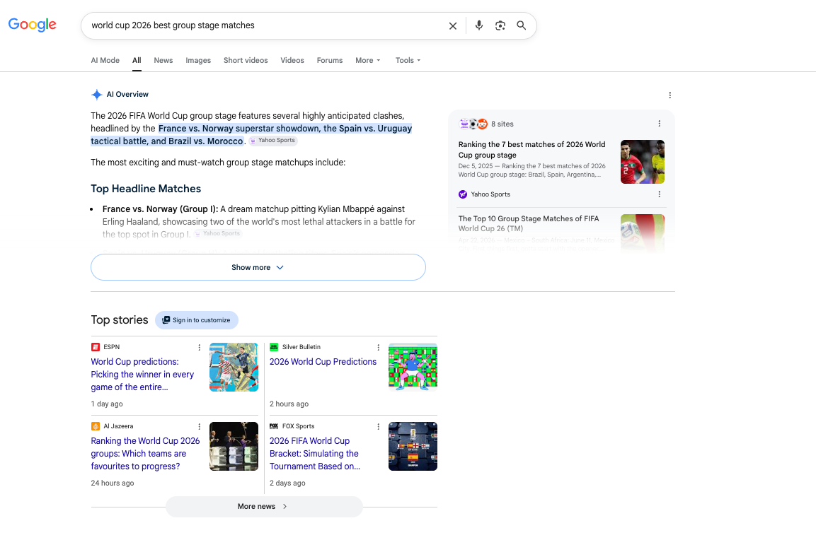Open Yahoo Sports 7 best matches thumbnail
This screenshot has width=816, height=540.
tap(642, 162)
